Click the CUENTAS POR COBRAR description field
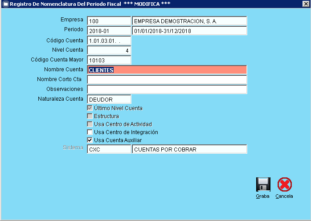This screenshot has height=221, width=311. pos(189,149)
